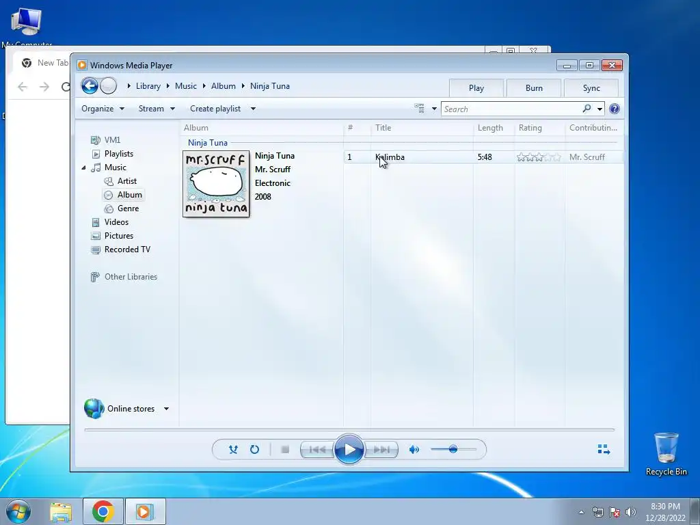The width and height of the screenshot is (700, 525).
Task: Open the Organize menu
Action: 103,109
